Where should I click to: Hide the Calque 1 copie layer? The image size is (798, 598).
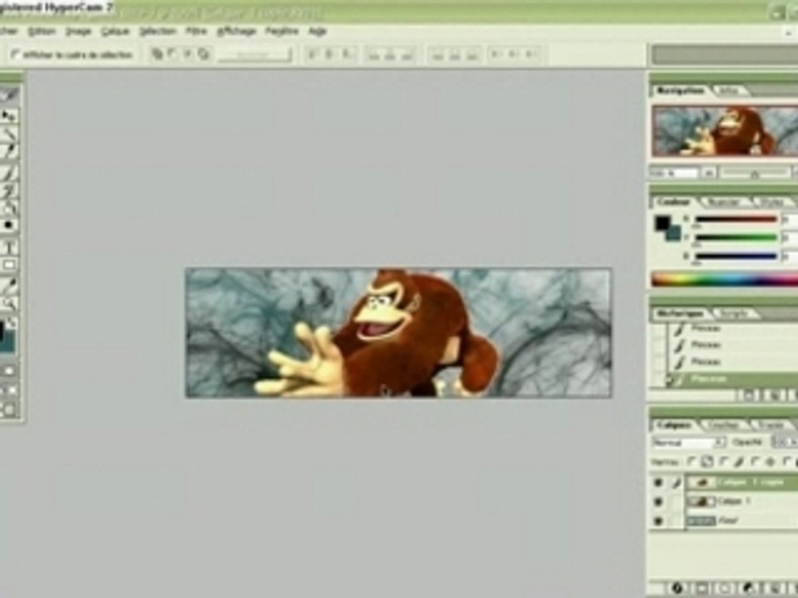point(658,482)
